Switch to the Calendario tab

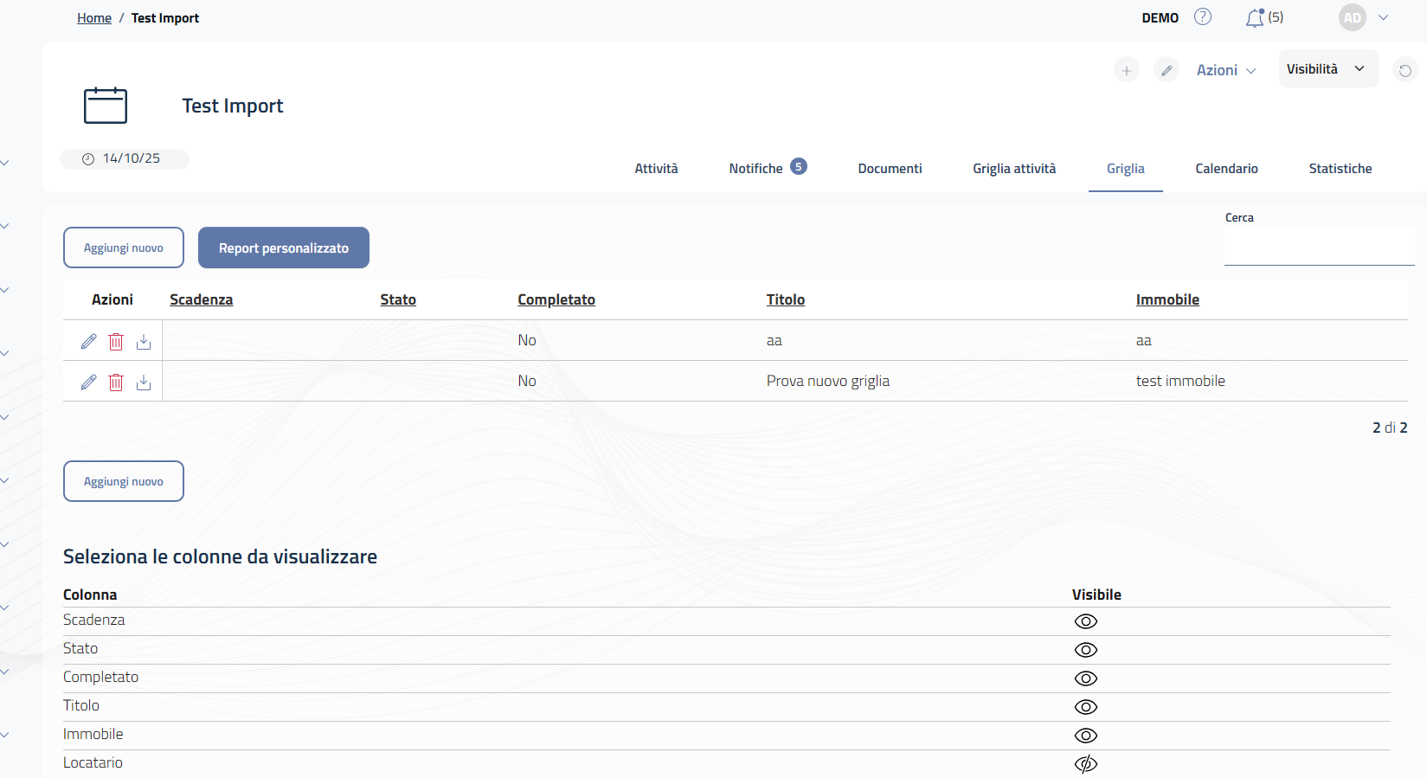1226,169
